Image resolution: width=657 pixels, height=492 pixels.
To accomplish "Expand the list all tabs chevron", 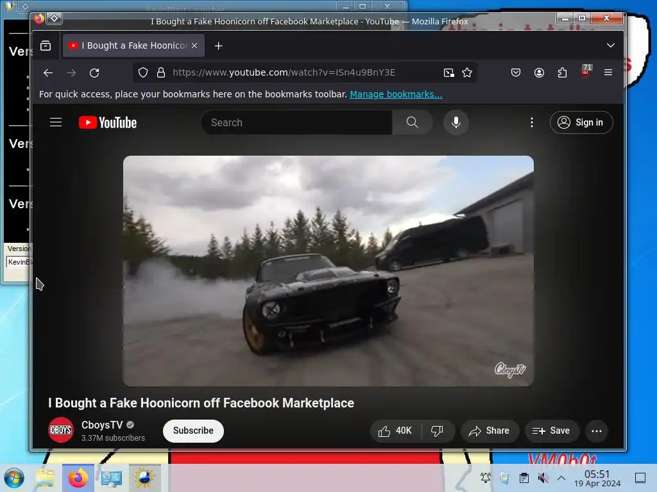I will click(x=611, y=45).
